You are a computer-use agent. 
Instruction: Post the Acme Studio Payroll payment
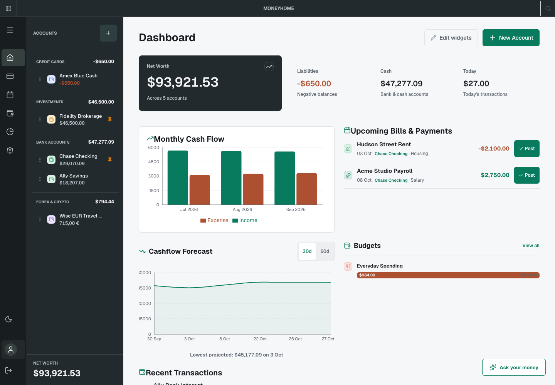point(527,175)
